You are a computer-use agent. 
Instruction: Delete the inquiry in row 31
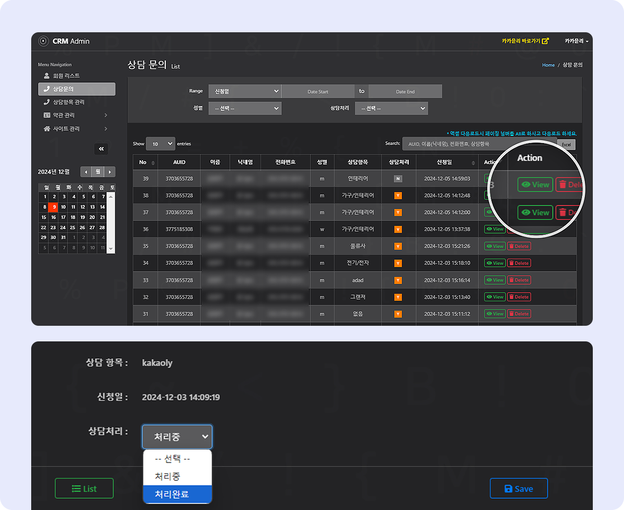pos(519,314)
